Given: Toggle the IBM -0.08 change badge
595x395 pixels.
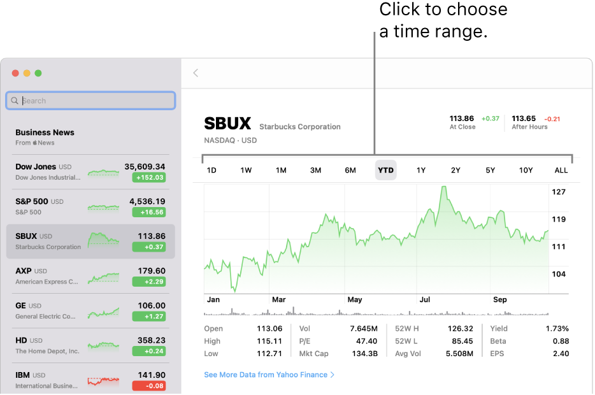Looking at the screenshot, I should [149, 385].
